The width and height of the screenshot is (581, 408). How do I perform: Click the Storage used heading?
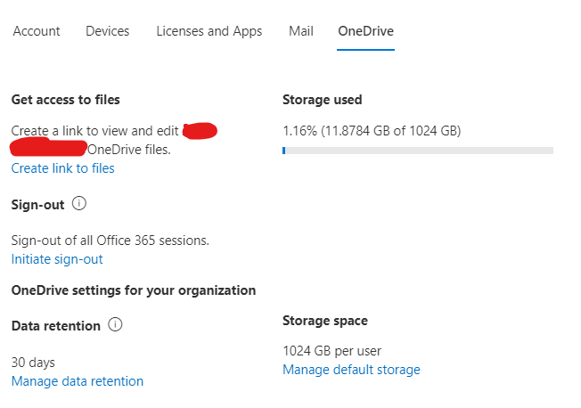tap(323, 100)
